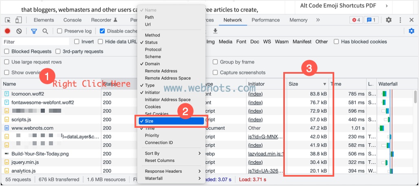
Task: Toggle the Method column menu entry
Action: click(171, 35)
